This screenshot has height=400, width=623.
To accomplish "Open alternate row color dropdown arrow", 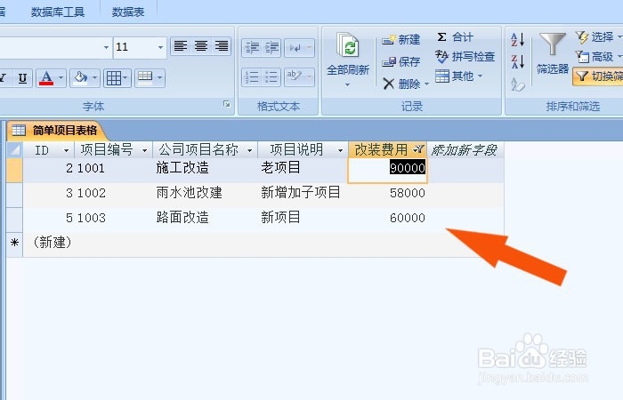I will click(159, 78).
